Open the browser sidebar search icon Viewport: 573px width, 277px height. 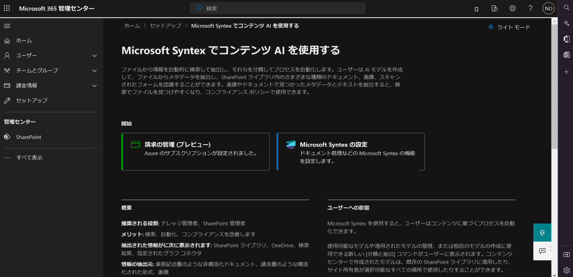[567, 8]
